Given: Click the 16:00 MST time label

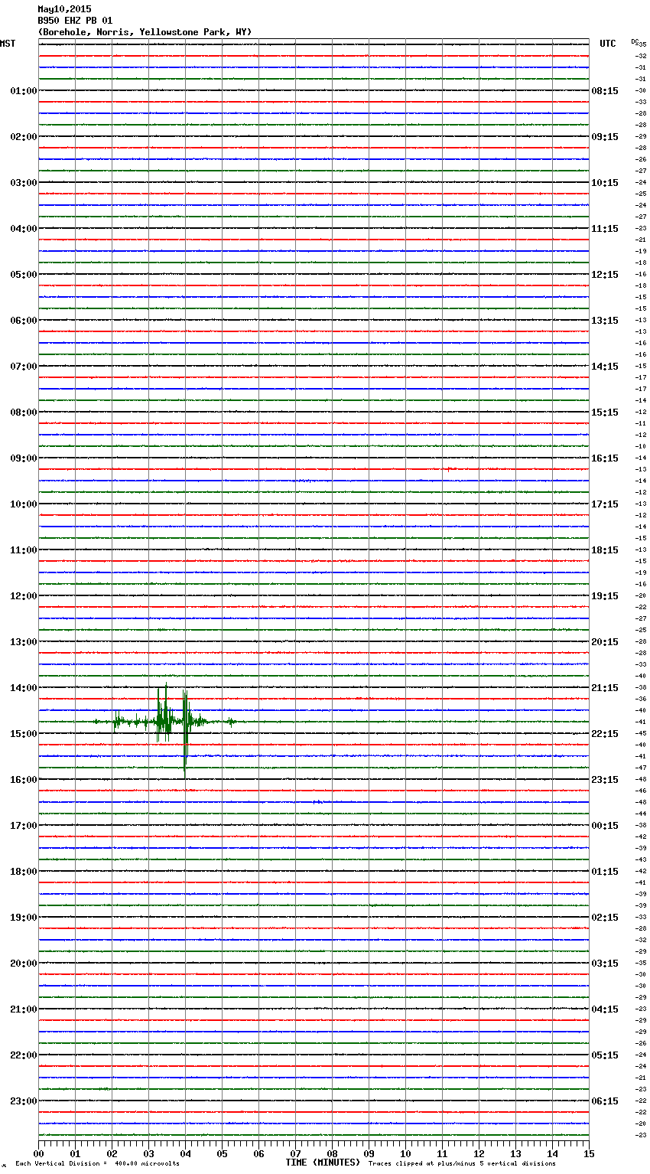Looking at the screenshot, I should (x=23, y=780).
